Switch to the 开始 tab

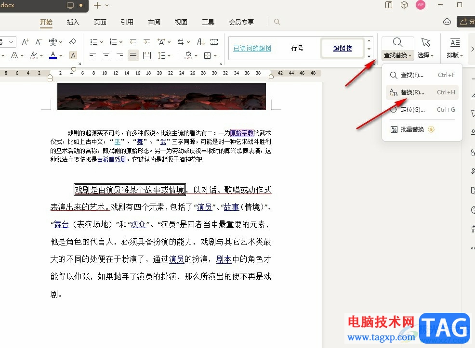tap(46, 22)
